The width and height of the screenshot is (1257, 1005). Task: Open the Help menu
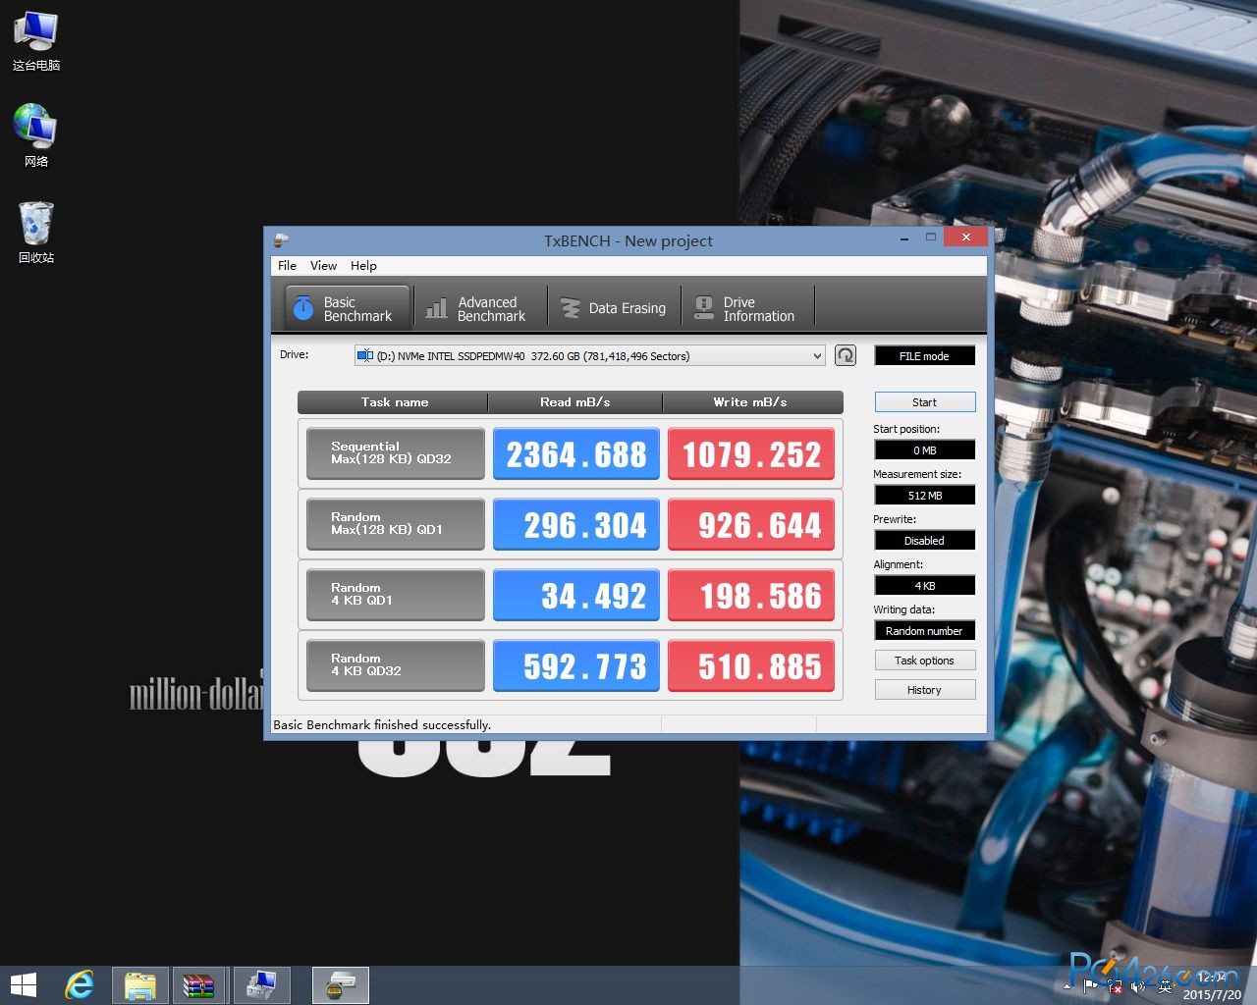tap(363, 265)
